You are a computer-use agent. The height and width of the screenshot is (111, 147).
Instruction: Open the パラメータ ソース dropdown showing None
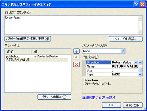pyautogui.click(x=123, y=51)
